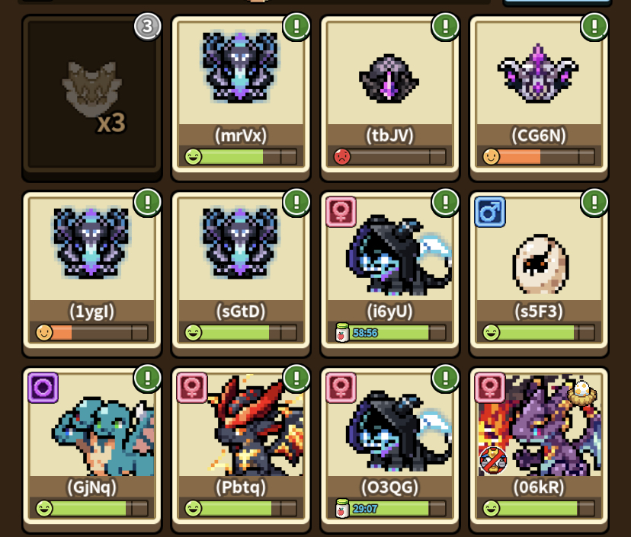
Task: Select the s5F3 cracked egg card
Action: pos(539,273)
